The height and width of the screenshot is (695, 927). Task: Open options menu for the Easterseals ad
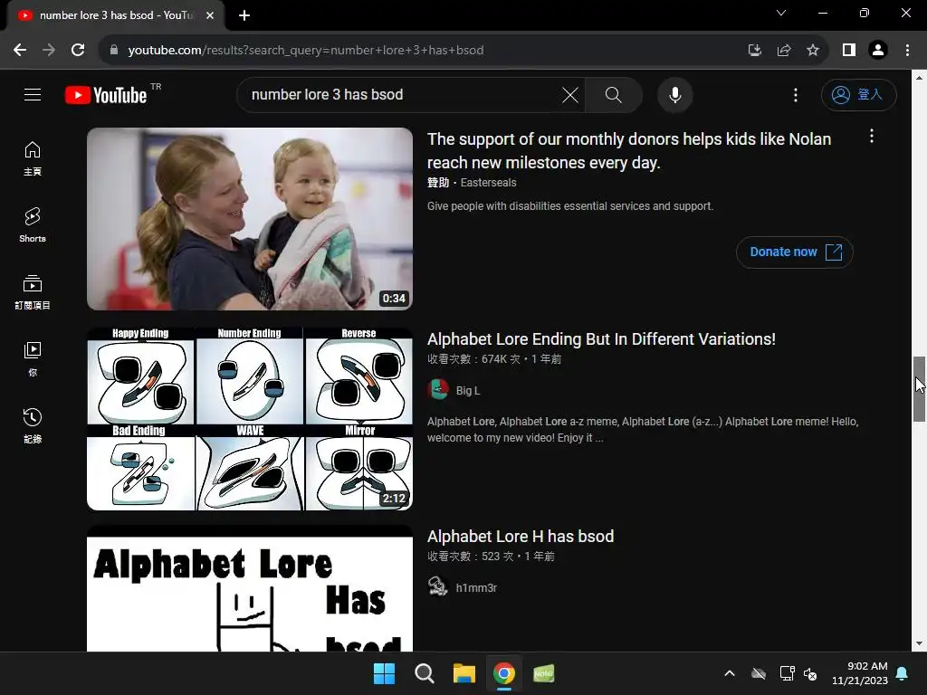click(x=871, y=137)
